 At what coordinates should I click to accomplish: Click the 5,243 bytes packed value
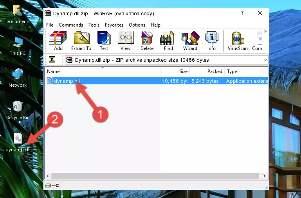pyautogui.click(x=205, y=81)
